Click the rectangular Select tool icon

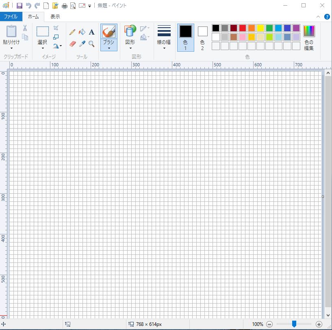click(43, 31)
